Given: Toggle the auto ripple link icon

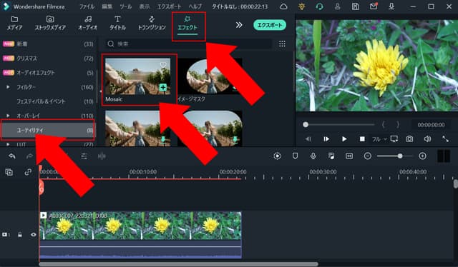Looking at the screenshot, I should click(x=28, y=172).
